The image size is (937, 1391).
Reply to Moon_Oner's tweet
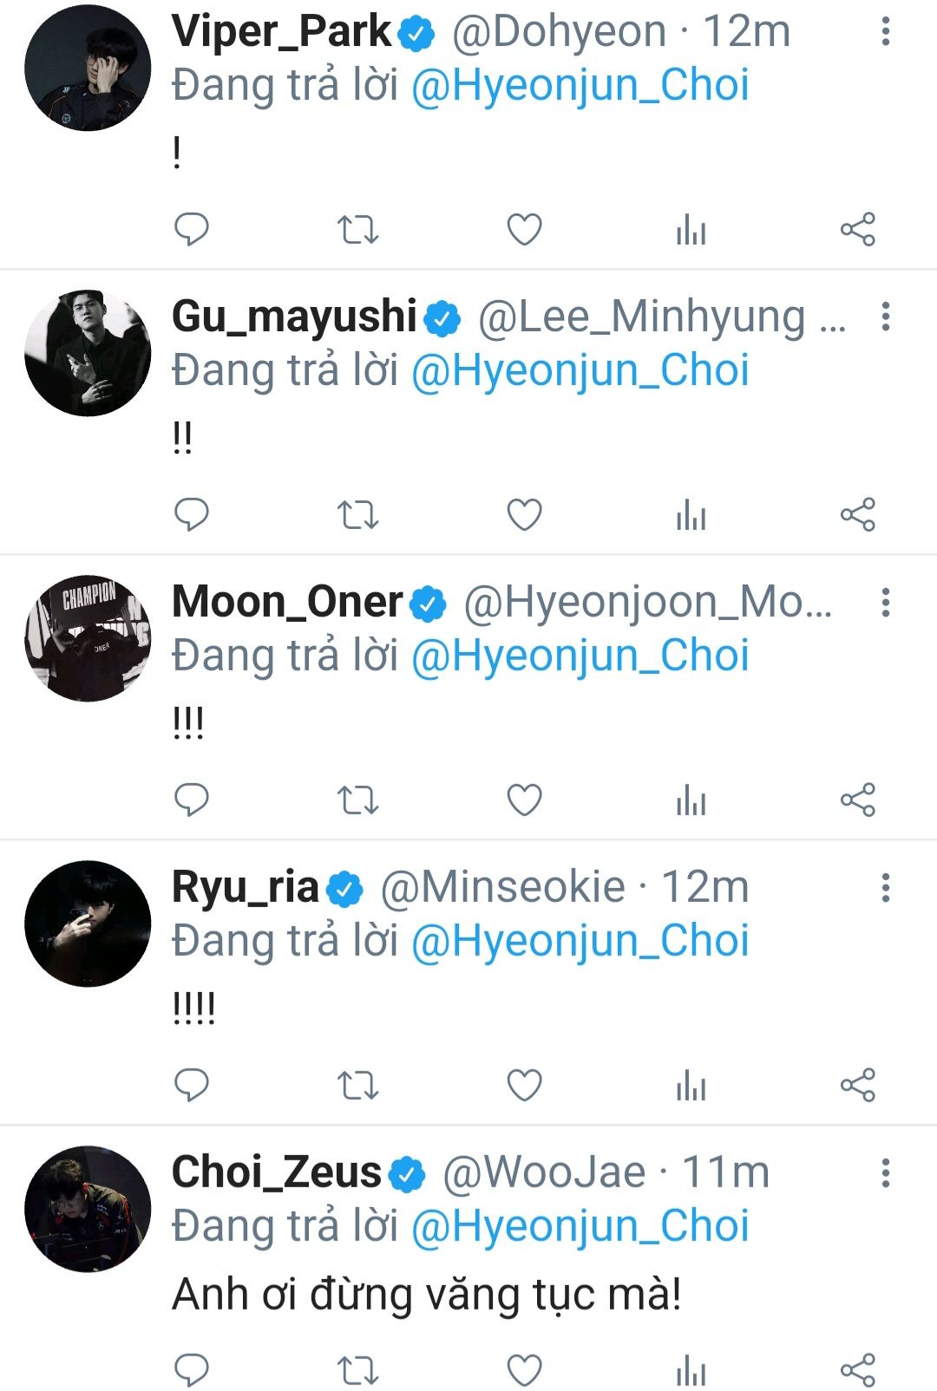click(192, 800)
